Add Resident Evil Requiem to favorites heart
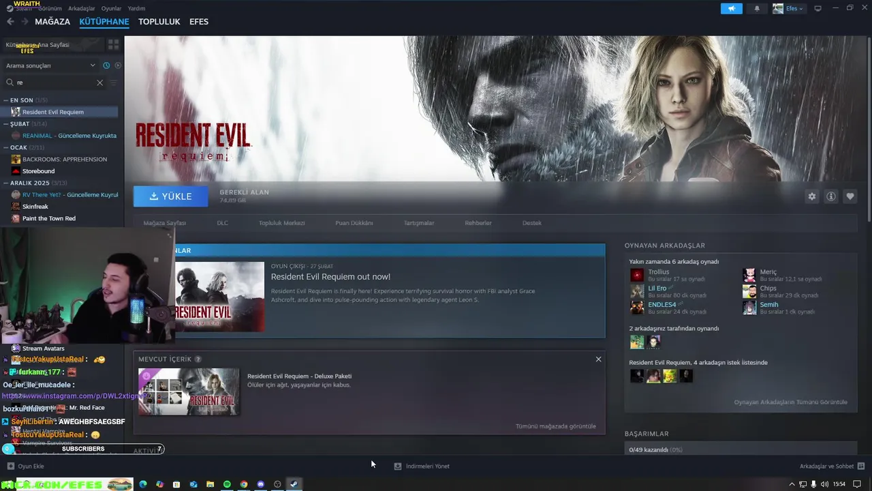The height and width of the screenshot is (491, 872). pos(850,196)
